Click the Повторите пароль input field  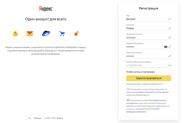[x=149, y=56]
